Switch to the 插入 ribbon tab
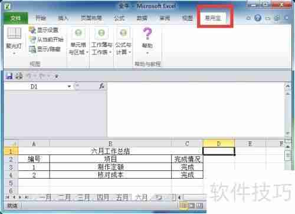295x214 pixels. click(x=63, y=18)
